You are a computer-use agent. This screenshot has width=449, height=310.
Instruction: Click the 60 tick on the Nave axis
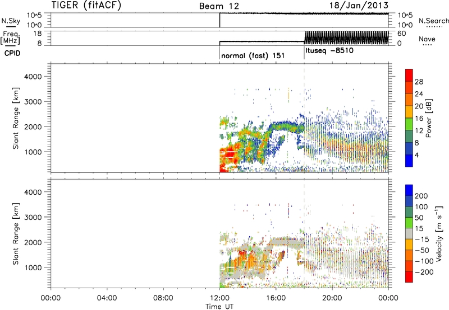(x=402, y=34)
